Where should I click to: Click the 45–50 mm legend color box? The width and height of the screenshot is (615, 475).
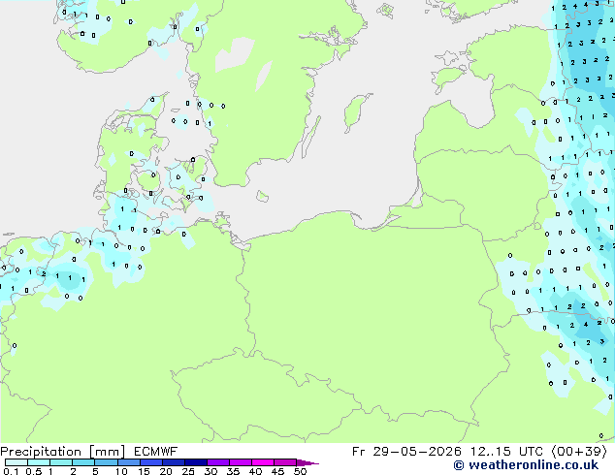[285, 462]
